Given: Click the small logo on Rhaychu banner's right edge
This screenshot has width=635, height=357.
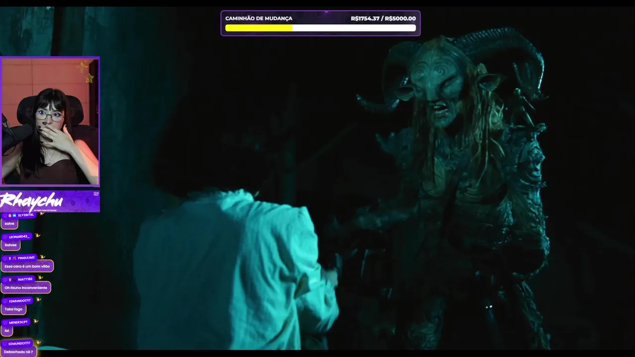Looking at the screenshot, I should (x=96, y=194).
